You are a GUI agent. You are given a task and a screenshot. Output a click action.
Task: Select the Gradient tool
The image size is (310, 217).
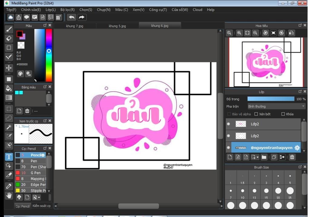(9, 97)
